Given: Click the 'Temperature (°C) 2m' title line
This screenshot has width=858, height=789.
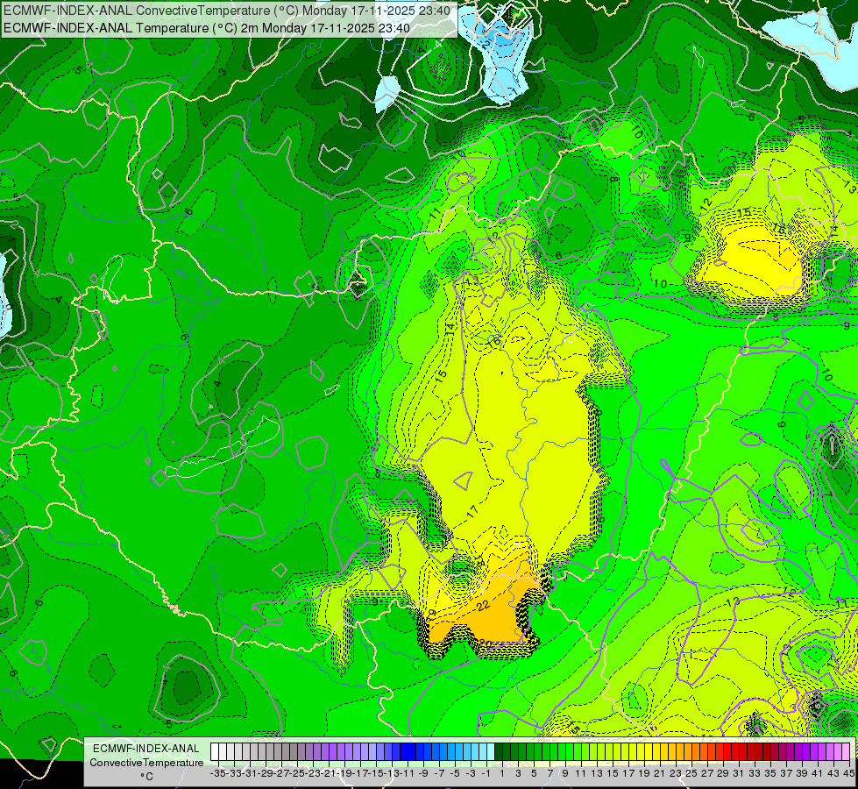Looking at the screenshot, I should pyautogui.click(x=207, y=27).
